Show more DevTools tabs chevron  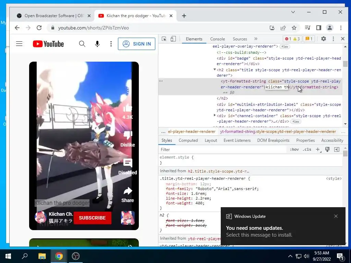coord(256,39)
